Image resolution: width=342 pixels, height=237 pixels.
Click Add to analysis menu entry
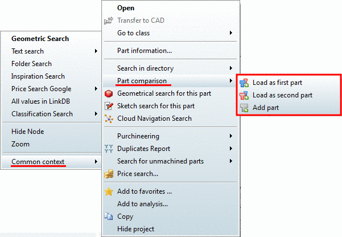point(142,204)
